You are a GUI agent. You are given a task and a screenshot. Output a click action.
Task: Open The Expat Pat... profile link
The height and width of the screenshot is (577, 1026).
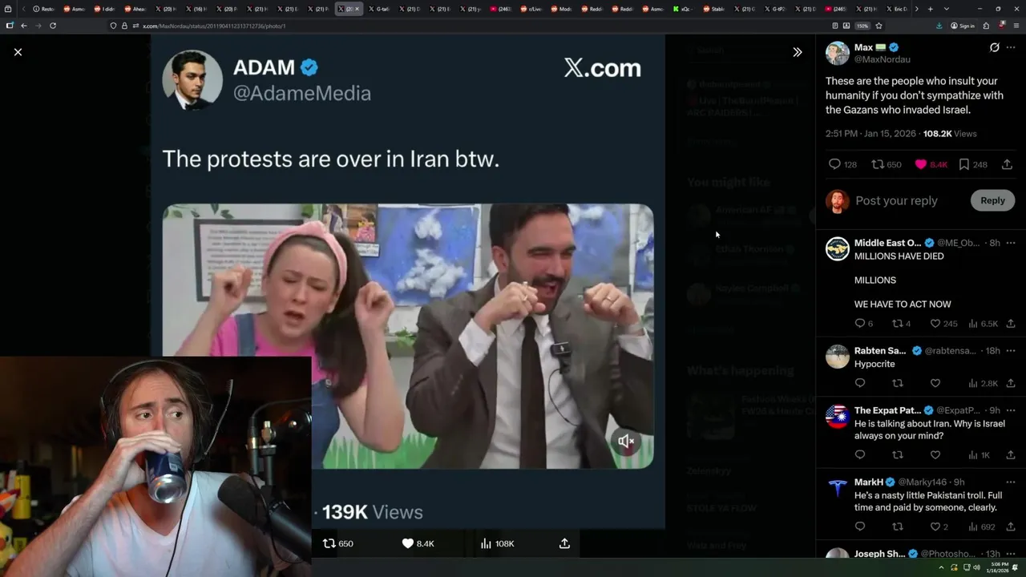(x=887, y=410)
